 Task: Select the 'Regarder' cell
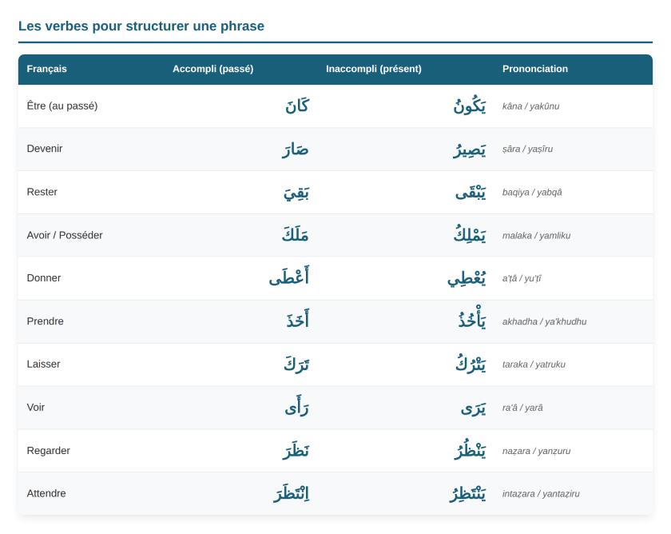pyautogui.click(x=49, y=451)
